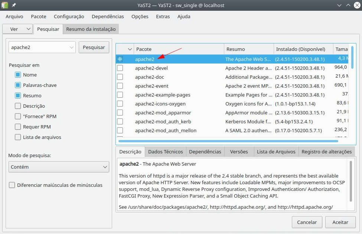Enable the Descrição search checkbox

coord(18,106)
